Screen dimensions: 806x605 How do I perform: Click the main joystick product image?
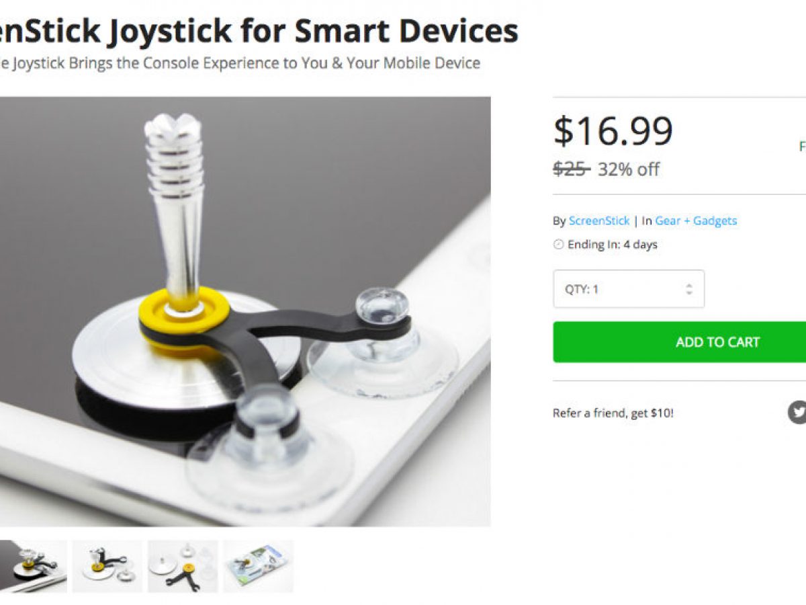(x=245, y=311)
